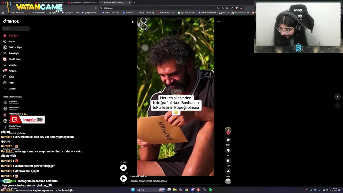Viewport: 343px width, 193px height.
Task: Go to 'Takip ediliyor' in sidebar
Action: (13, 47)
